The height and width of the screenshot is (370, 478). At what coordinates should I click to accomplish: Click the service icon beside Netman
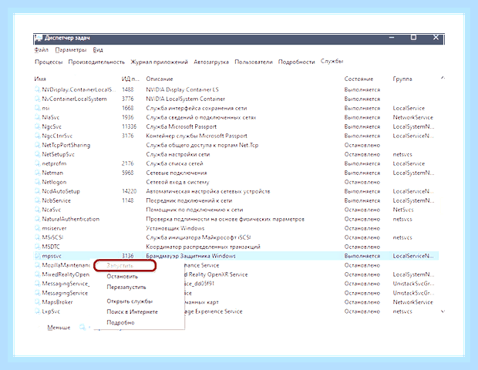click(37, 173)
